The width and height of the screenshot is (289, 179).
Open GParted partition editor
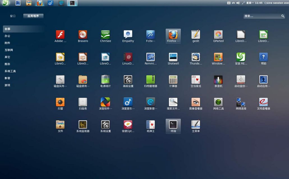(218, 35)
